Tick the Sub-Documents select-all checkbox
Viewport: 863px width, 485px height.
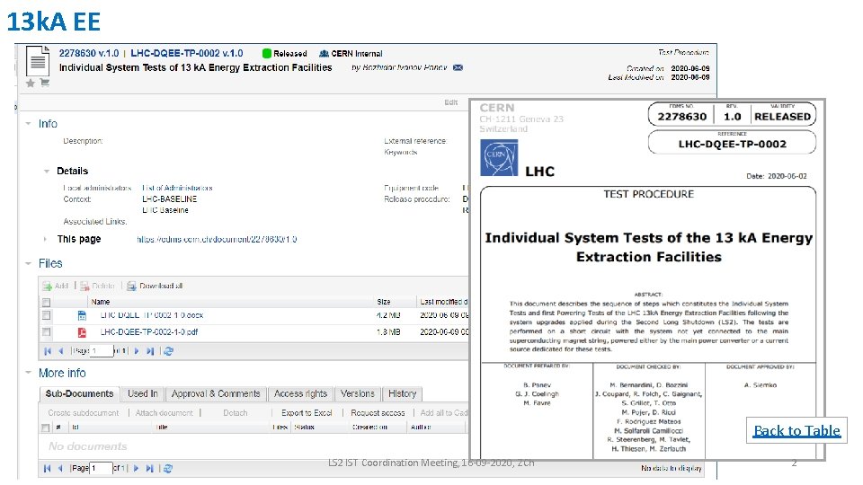coord(46,428)
